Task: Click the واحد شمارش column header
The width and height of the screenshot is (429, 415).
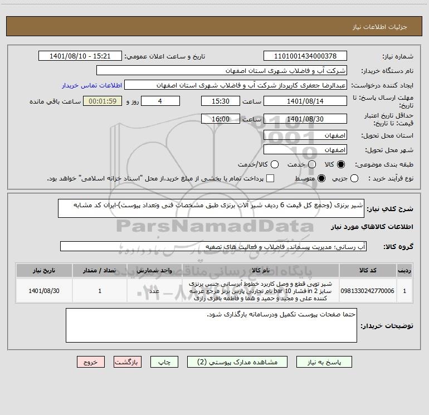Action: click(154, 270)
